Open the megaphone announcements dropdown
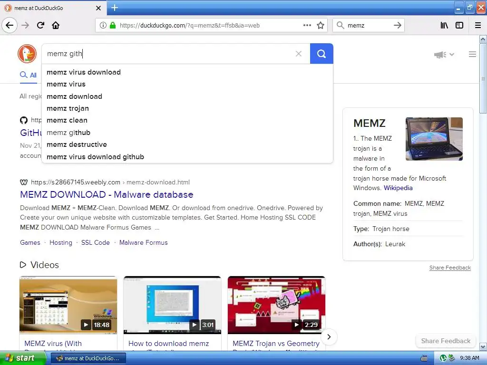The width and height of the screenshot is (487, 365). [x=444, y=55]
